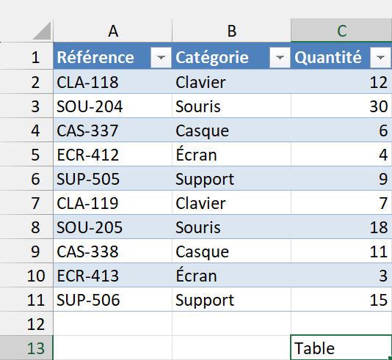Select cell containing ECR-413

pyautogui.click(x=113, y=276)
